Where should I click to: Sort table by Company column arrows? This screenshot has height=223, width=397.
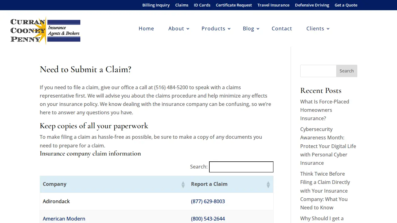click(183, 185)
